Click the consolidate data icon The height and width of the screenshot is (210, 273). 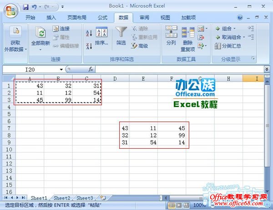(x=201, y=37)
